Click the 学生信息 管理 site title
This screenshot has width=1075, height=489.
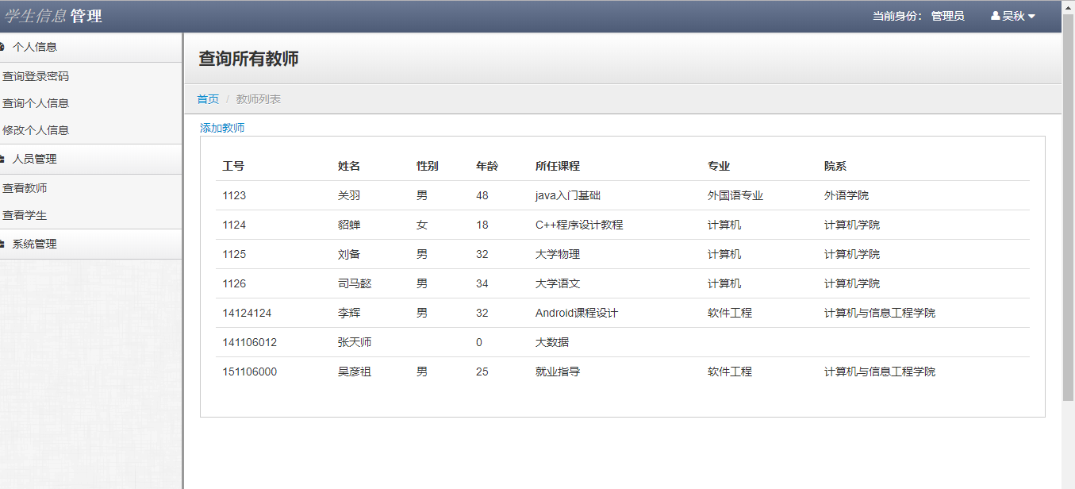53,16
